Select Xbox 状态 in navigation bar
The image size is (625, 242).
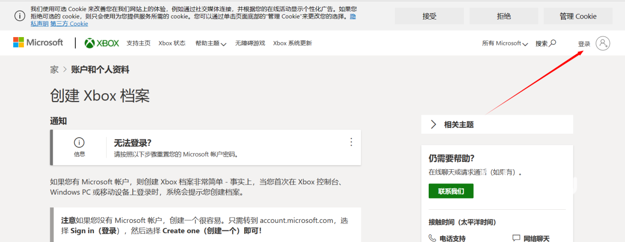[x=172, y=43]
